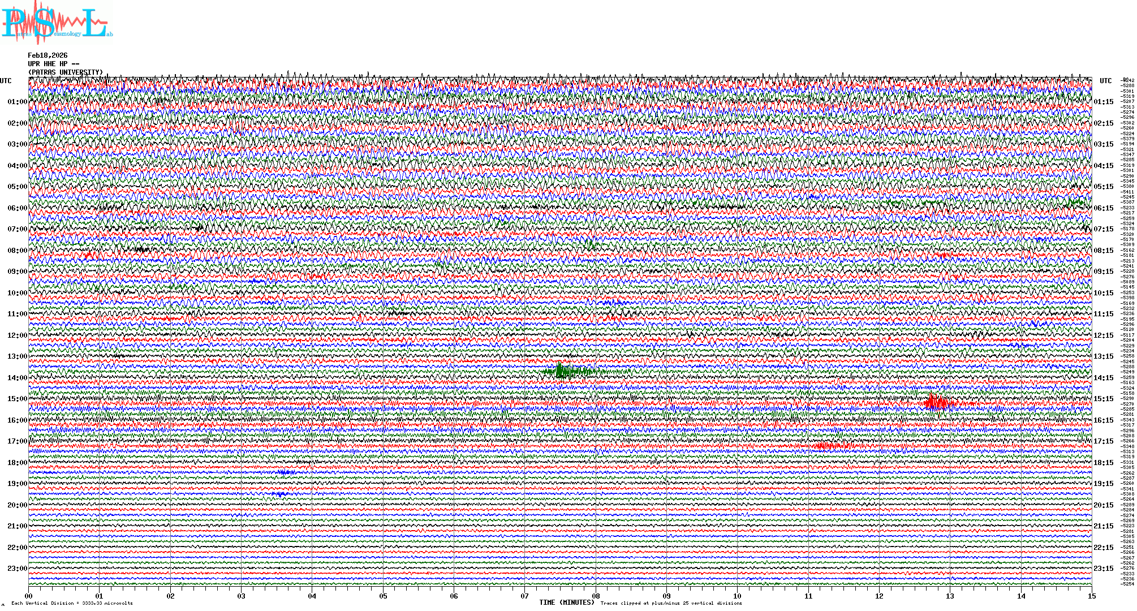Click the 20:15 label on right axis
This screenshot has width=1137, height=611.
point(1103,505)
